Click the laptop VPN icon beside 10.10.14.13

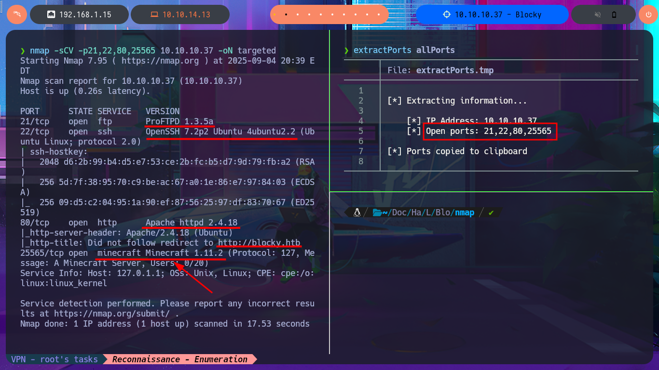coord(154,14)
